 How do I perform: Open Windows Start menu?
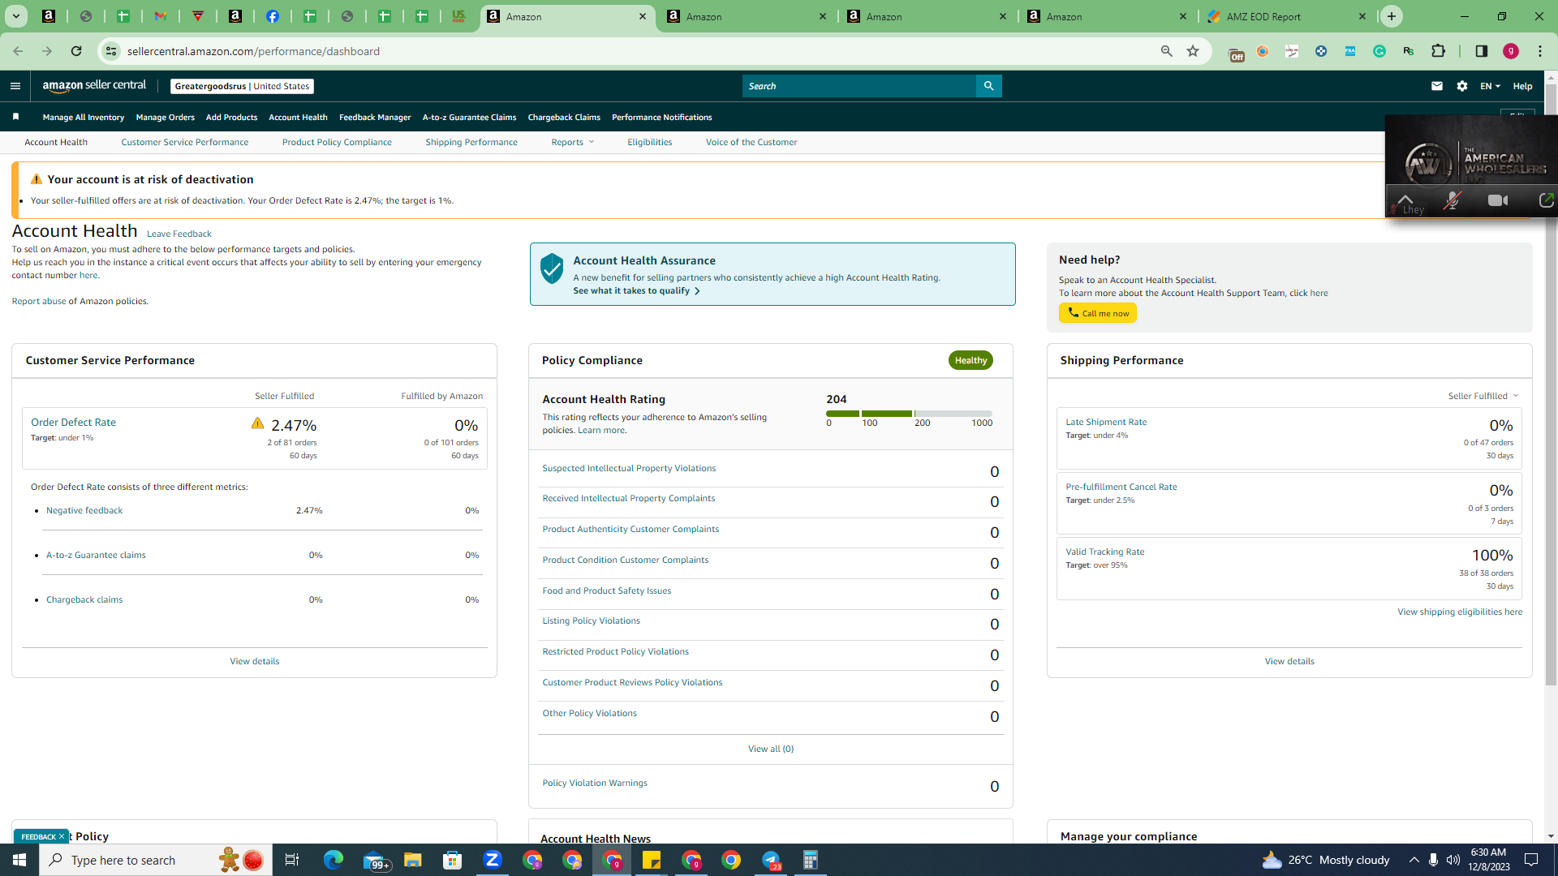pos(19,860)
